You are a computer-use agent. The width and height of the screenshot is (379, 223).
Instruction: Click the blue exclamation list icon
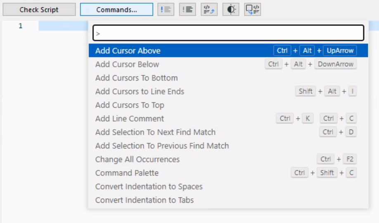166,9
